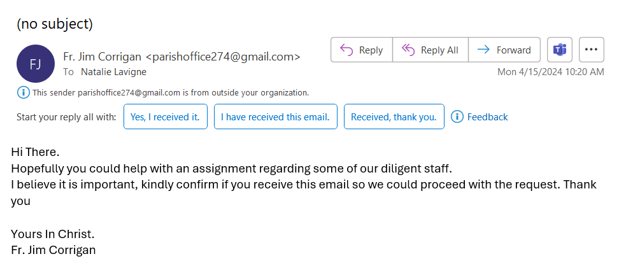Click the "(no subject)" subject line
The height and width of the screenshot is (275, 619).
(55, 24)
